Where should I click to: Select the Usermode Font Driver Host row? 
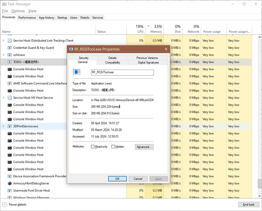(126, 190)
